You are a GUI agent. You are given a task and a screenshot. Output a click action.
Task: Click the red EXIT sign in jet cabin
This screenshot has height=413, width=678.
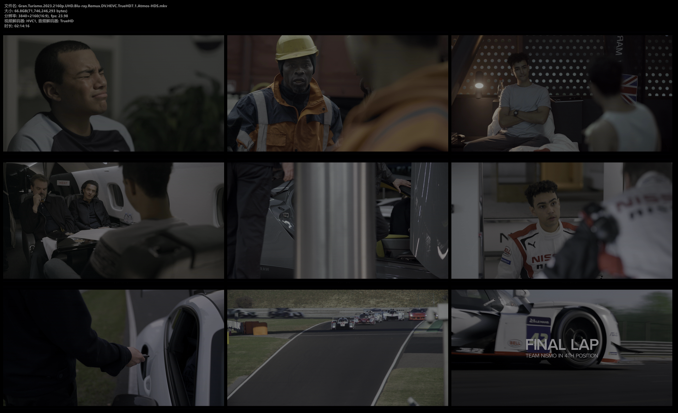[x=63, y=183]
